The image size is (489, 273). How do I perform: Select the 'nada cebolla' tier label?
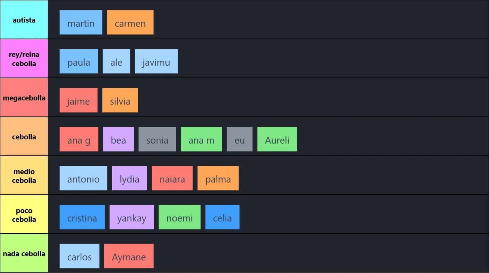[24, 254]
